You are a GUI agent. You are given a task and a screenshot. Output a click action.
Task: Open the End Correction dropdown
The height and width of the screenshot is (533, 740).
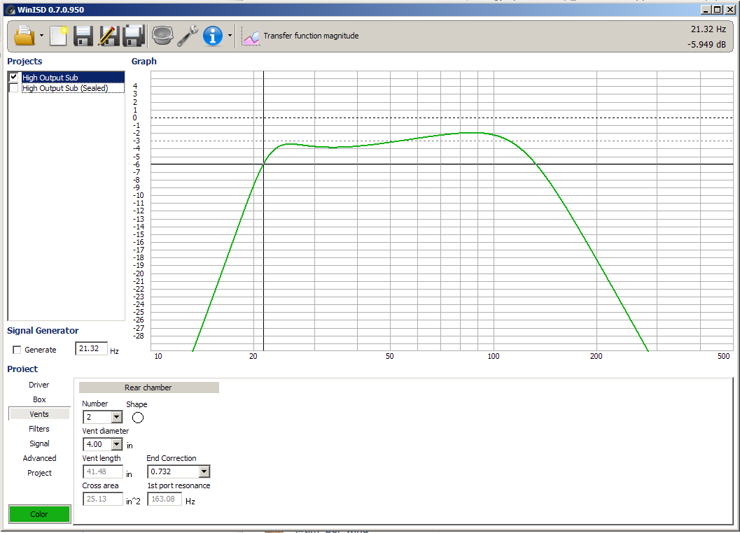pyautogui.click(x=204, y=471)
